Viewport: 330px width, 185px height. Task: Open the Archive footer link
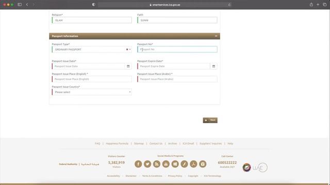[172, 143]
